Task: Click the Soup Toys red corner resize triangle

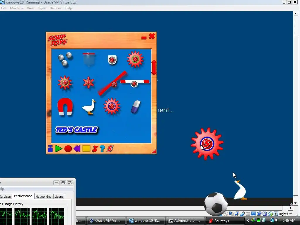Action: point(154,151)
